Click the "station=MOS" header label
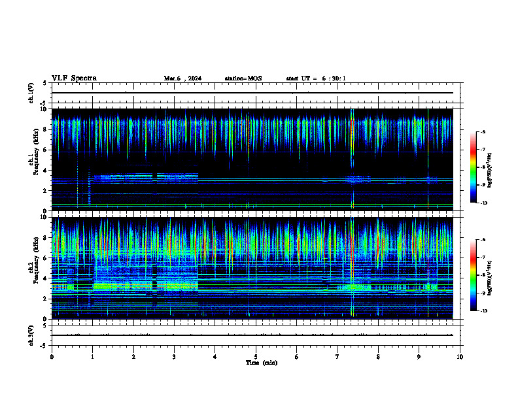 (243, 78)
